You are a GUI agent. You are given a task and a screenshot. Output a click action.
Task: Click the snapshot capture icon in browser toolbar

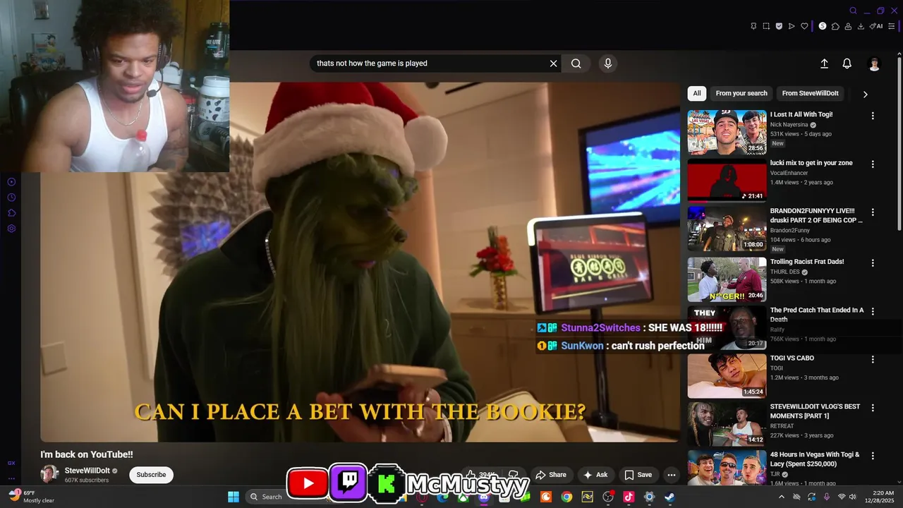pos(766,26)
